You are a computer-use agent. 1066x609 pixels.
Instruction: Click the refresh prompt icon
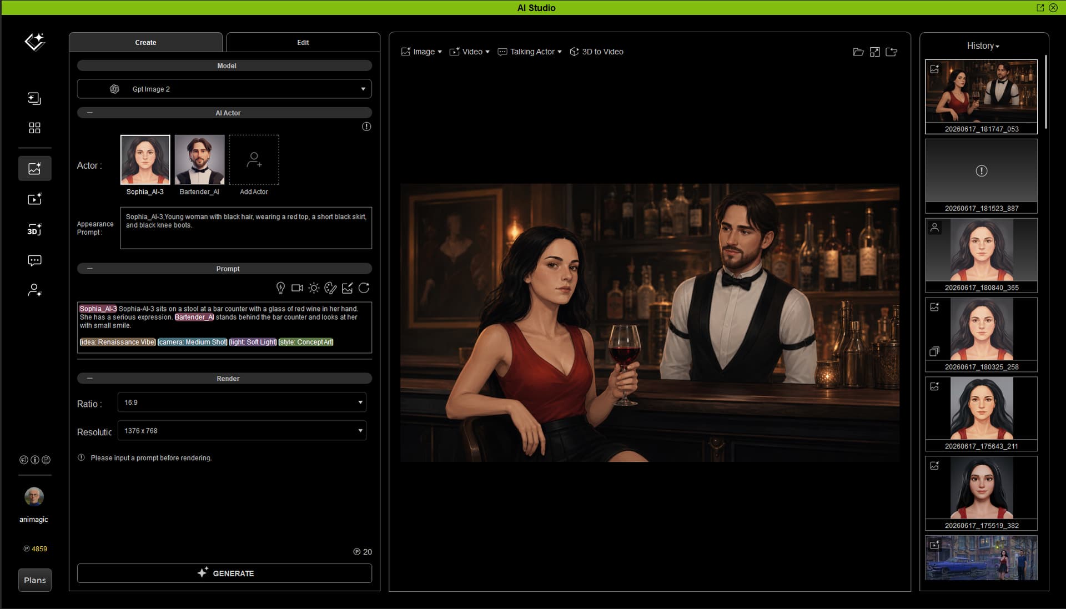point(364,288)
